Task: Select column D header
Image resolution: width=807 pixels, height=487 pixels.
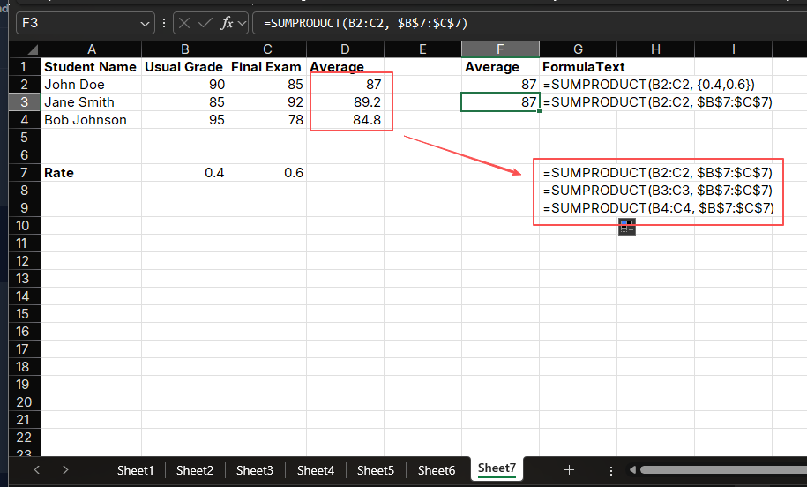Action: tap(345, 49)
